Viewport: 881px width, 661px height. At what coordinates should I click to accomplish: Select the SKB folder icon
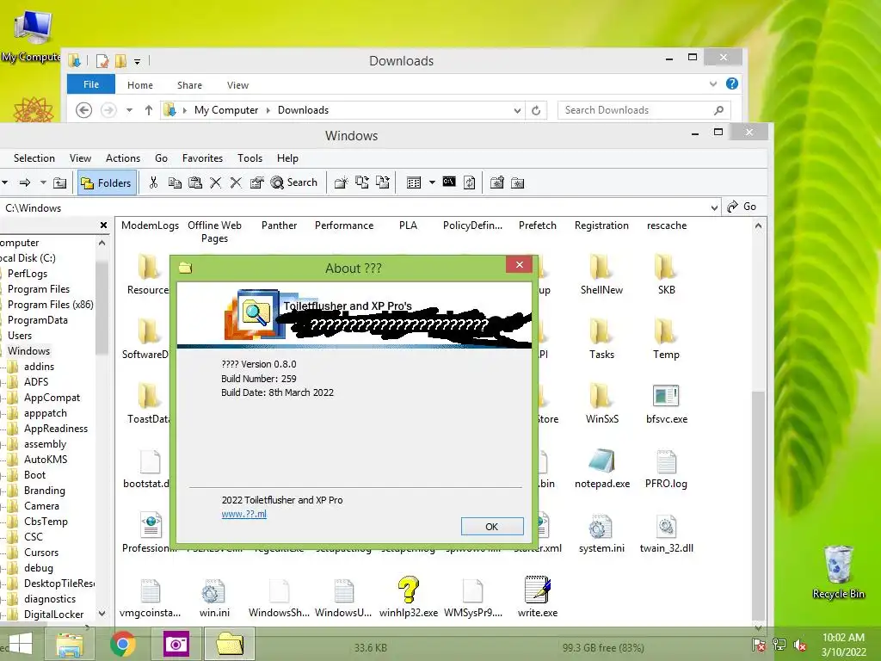point(666,268)
